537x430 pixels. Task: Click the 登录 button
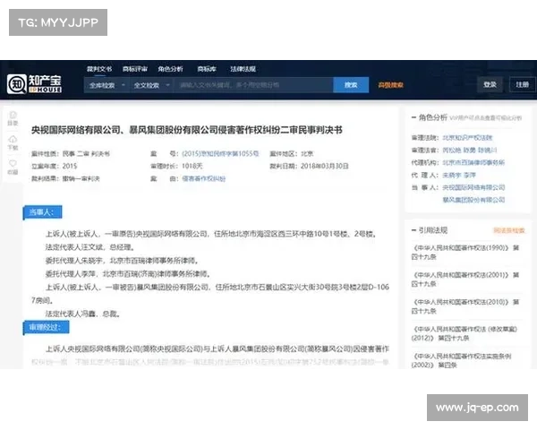490,85
